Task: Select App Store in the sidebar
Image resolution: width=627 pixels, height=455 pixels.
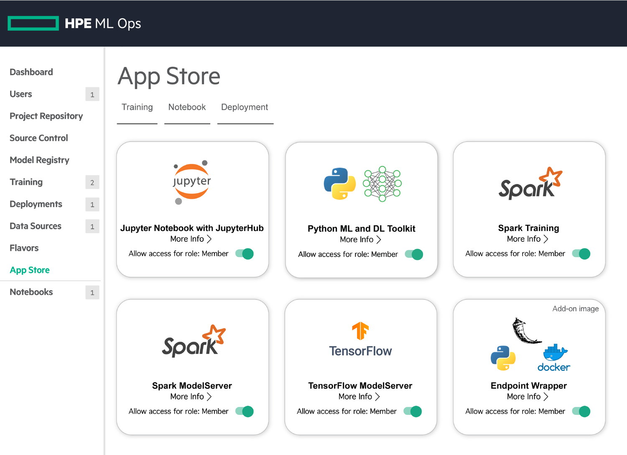Action: 30,270
